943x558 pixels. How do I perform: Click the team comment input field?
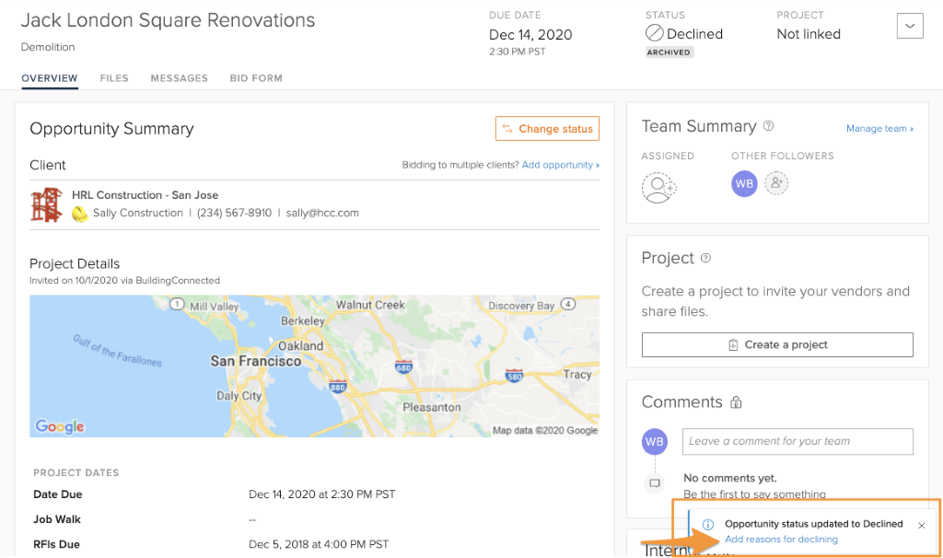click(797, 441)
